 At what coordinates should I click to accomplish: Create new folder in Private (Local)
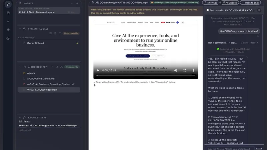coord(50,33)
